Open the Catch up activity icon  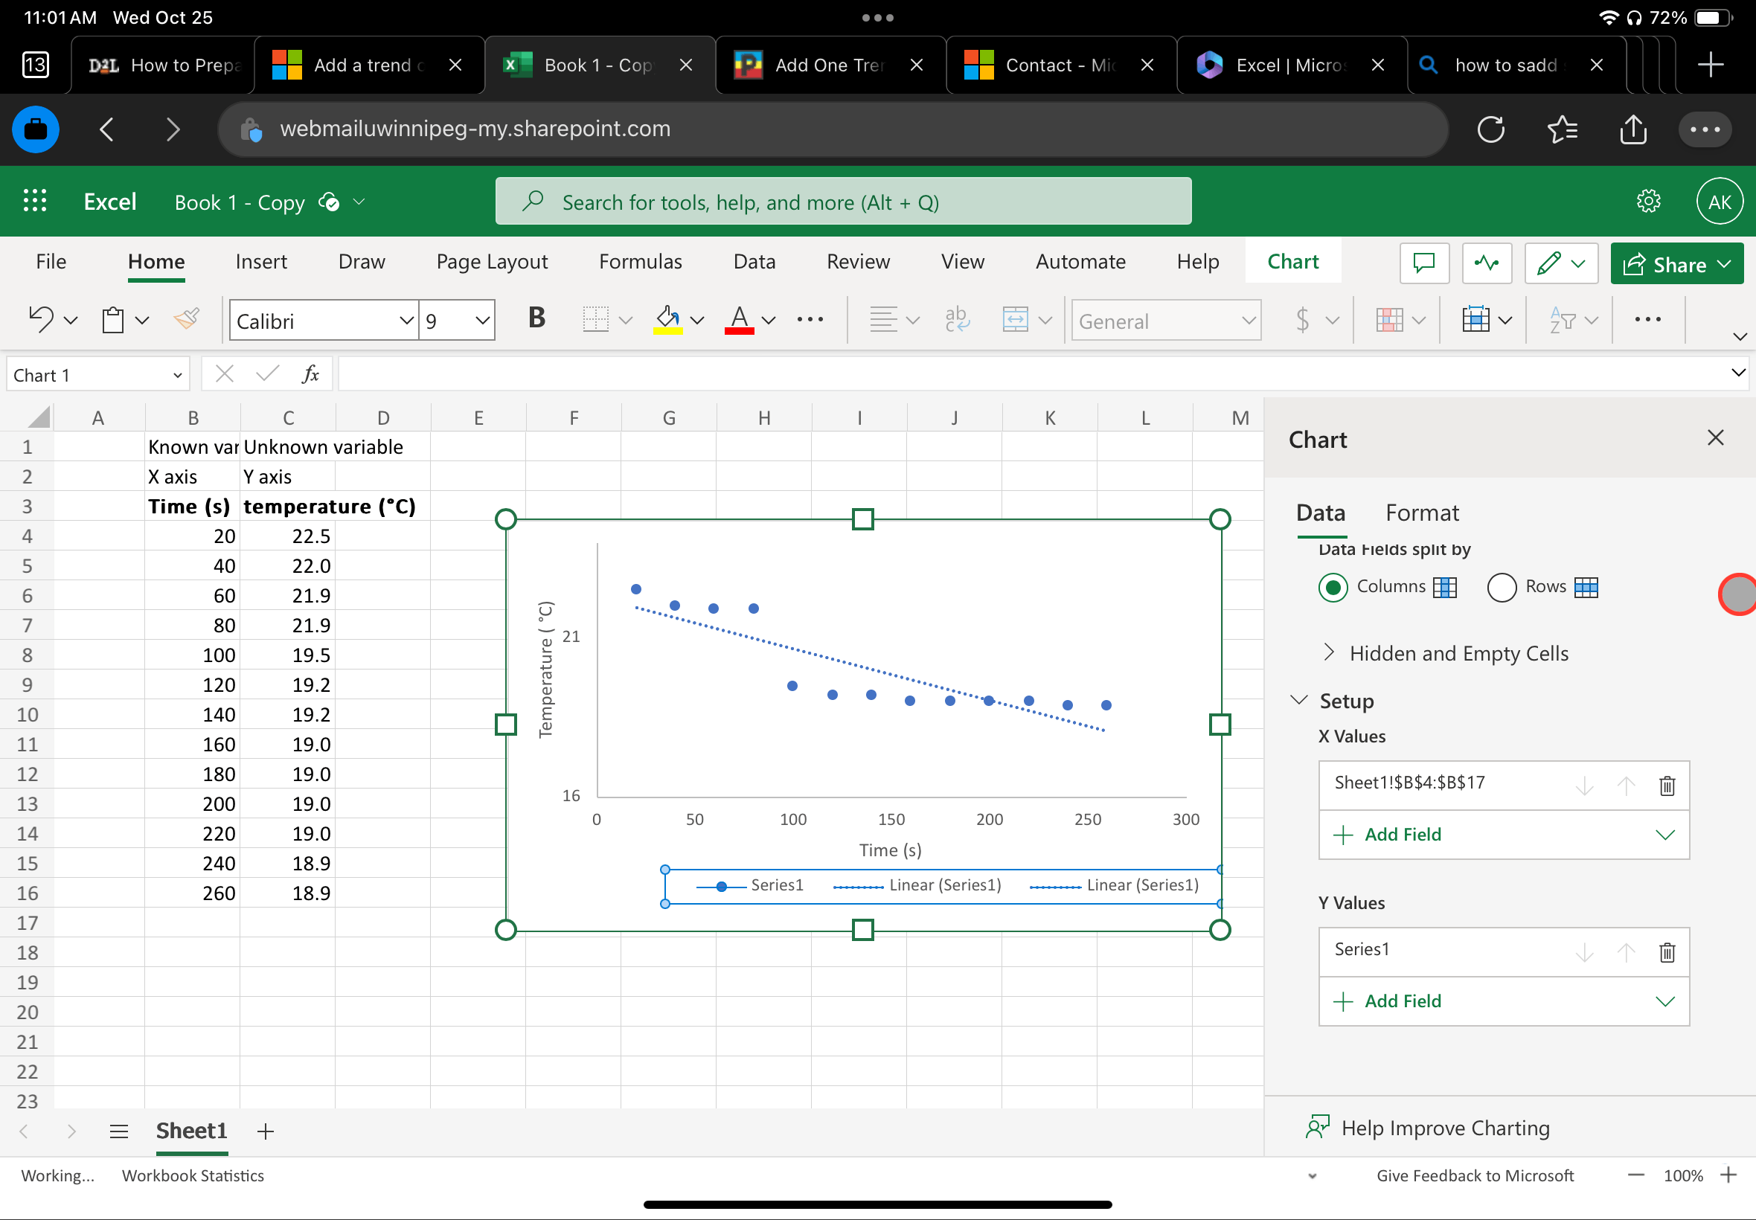[x=1487, y=264]
